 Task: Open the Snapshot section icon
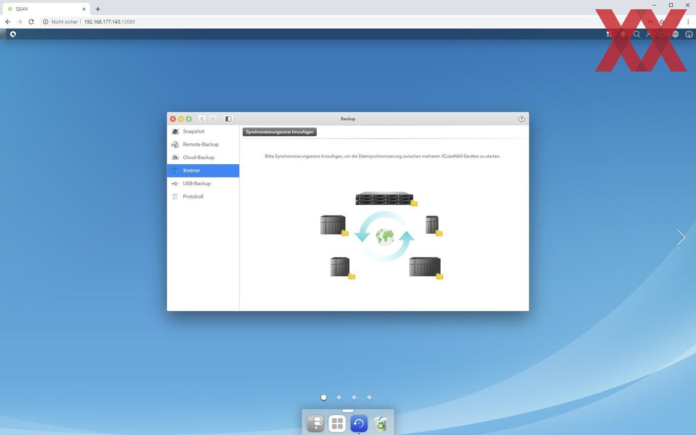[175, 132]
